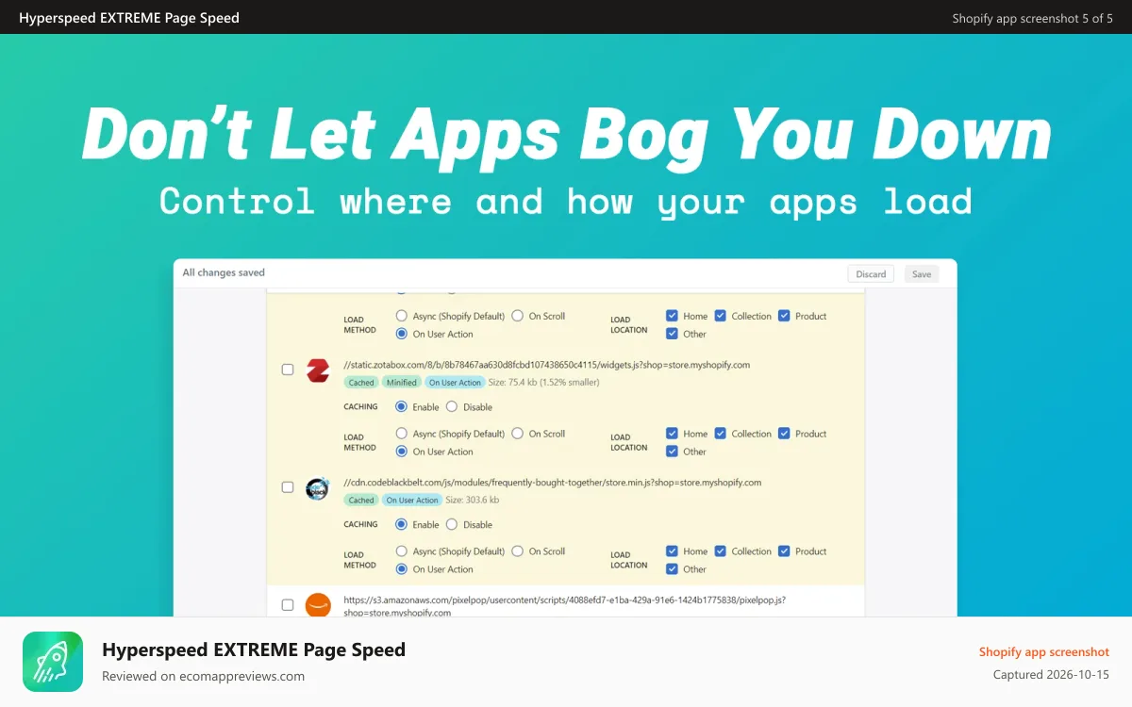Click the Size: 303.6 kb text
The height and width of the screenshot is (707, 1132).
click(x=473, y=501)
